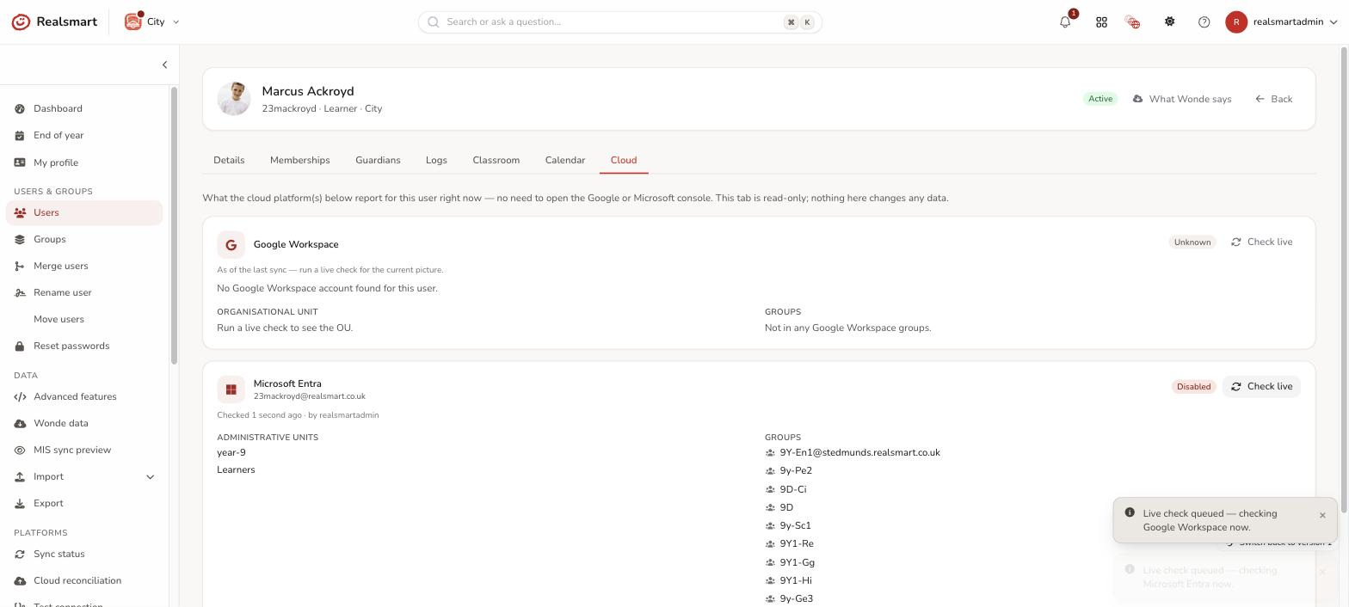Open Move users in the sidebar
Screen dimensions: 1349x607
pyautogui.click(x=84, y=319)
